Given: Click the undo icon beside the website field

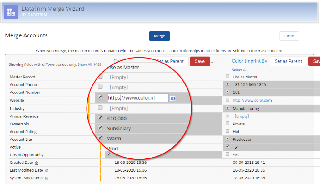Looking at the screenshot, I should [173, 98].
